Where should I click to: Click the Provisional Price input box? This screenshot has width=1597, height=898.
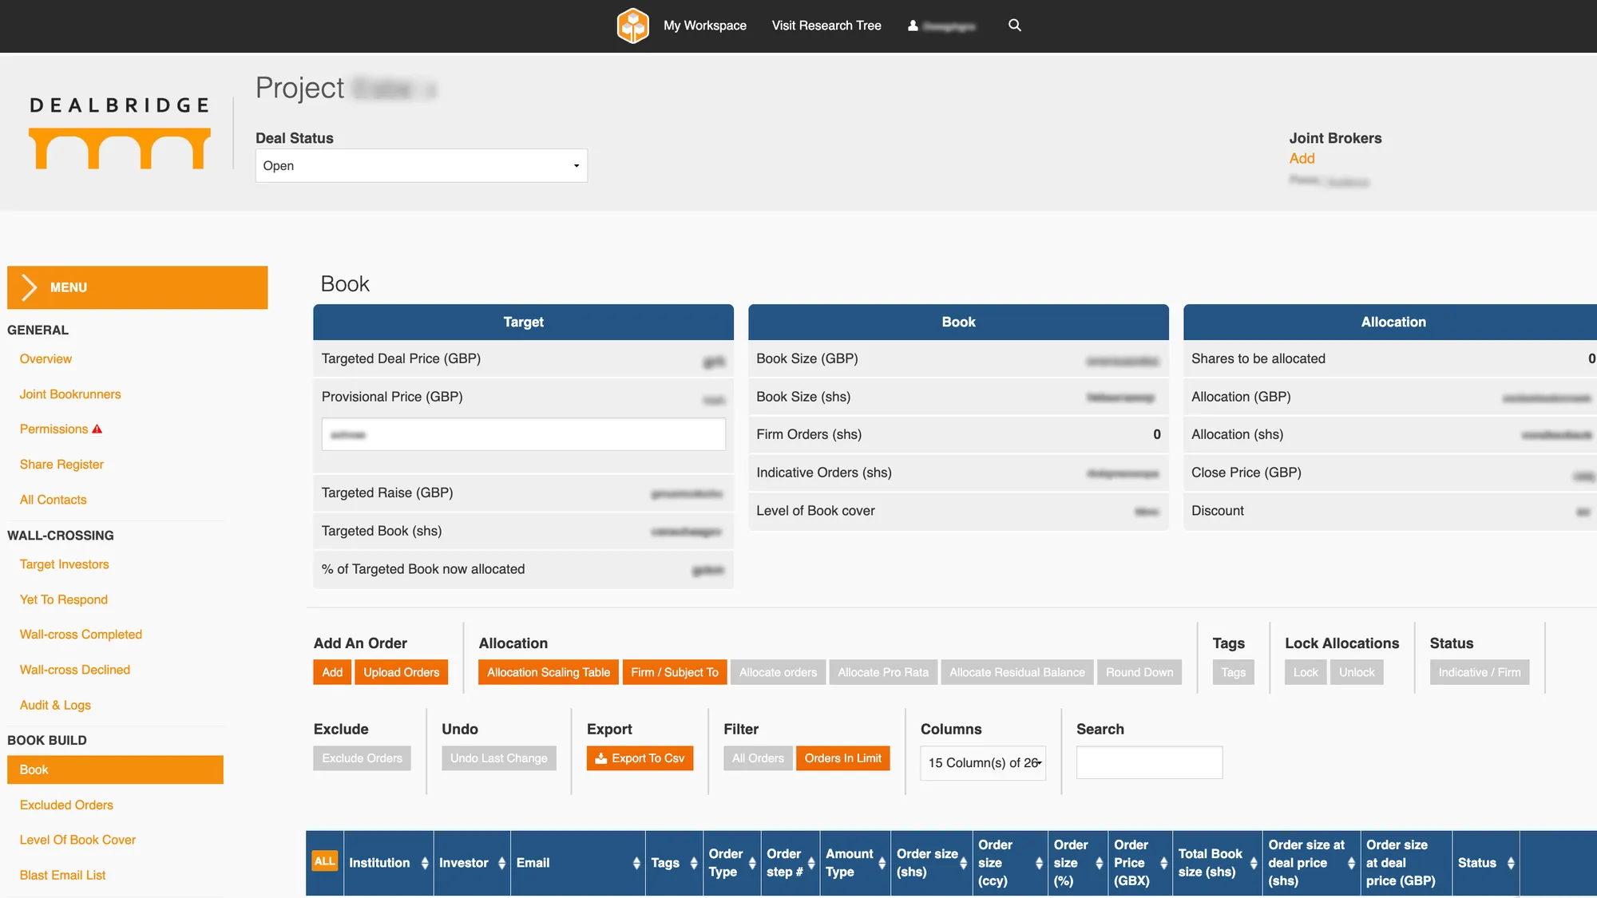[x=523, y=435]
